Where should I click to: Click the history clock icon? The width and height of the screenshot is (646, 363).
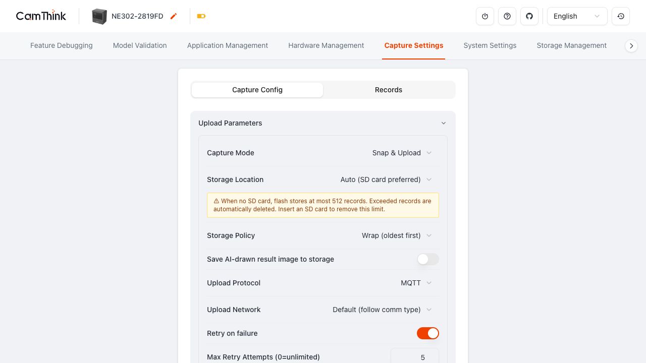pos(621,16)
